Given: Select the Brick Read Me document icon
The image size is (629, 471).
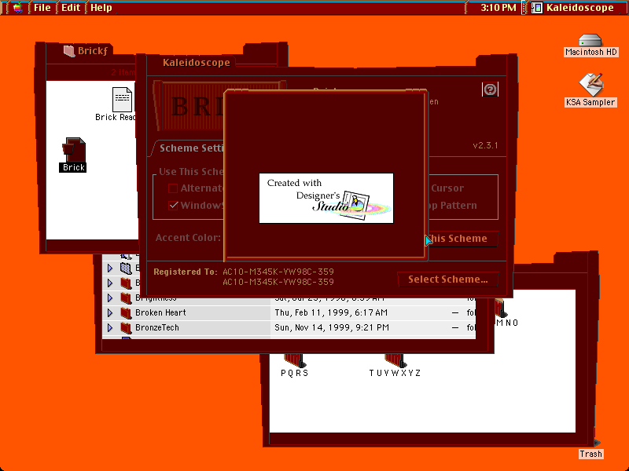Looking at the screenshot, I should click(123, 100).
